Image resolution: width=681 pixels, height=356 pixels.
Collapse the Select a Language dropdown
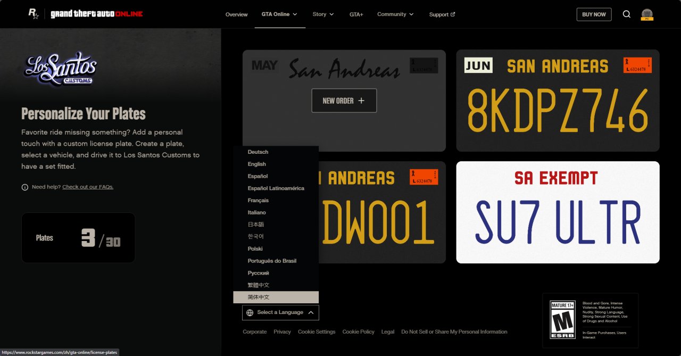click(280, 312)
